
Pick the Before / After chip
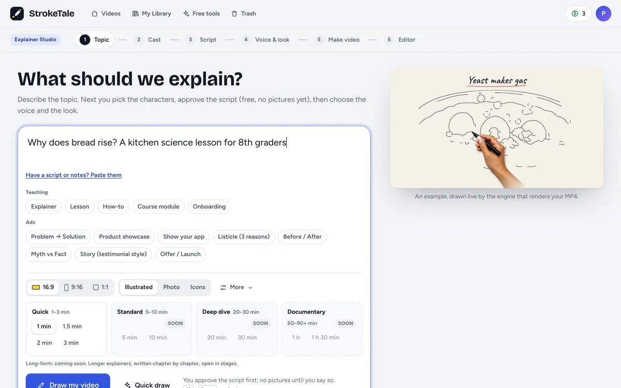point(302,236)
